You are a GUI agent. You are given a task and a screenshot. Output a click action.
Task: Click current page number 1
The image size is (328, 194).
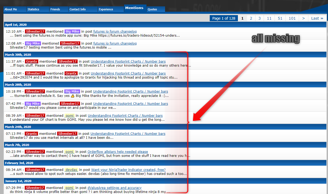pos(242,18)
